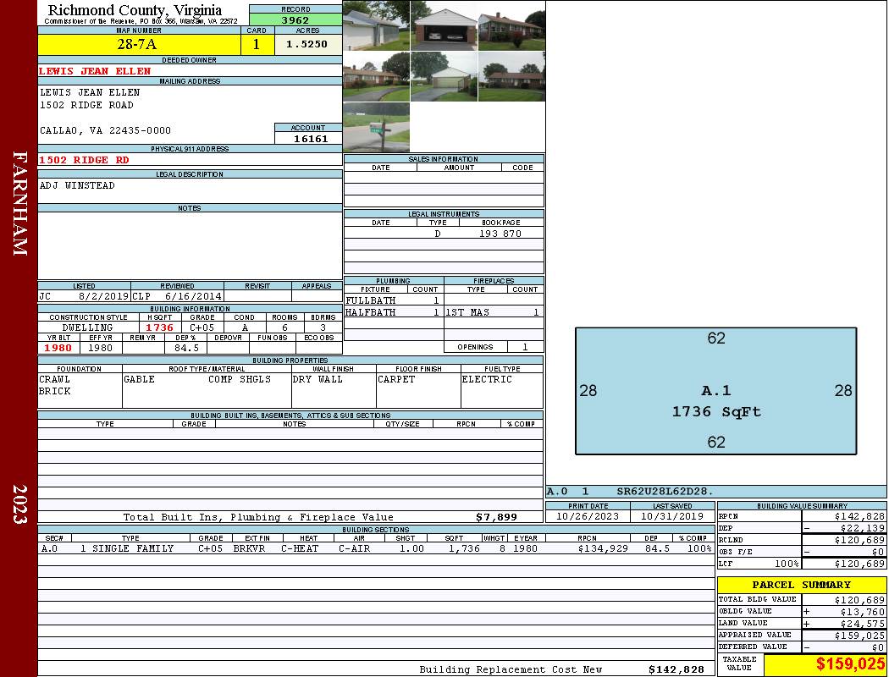Select the account number 16161 field

point(308,138)
